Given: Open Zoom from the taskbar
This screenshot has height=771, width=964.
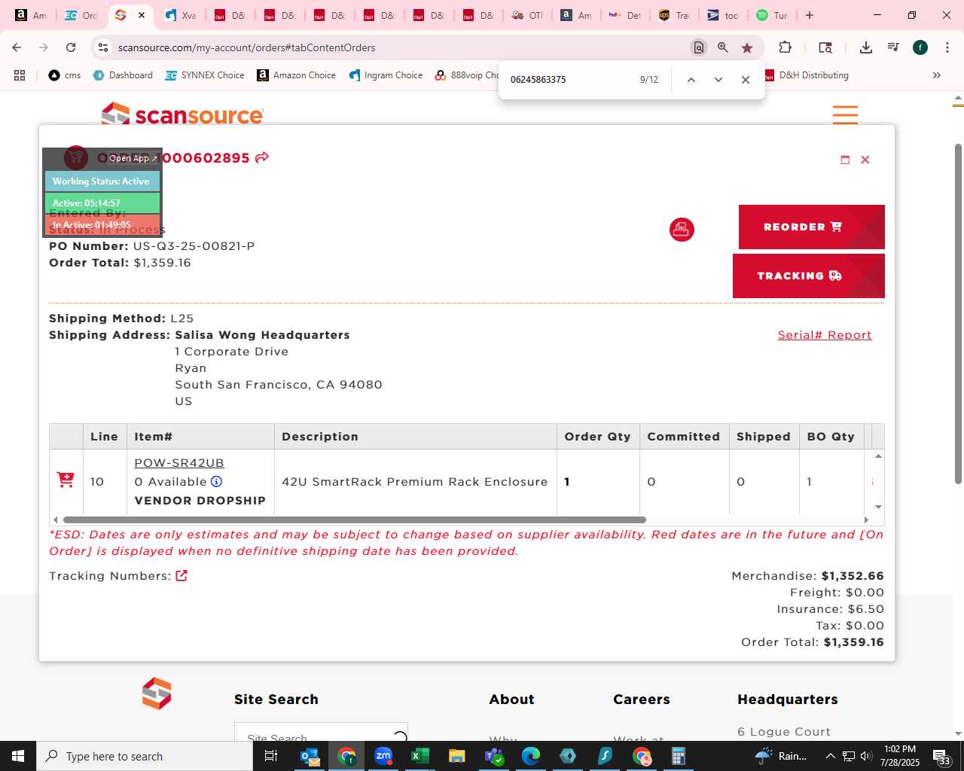Looking at the screenshot, I should (x=383, y=756).
